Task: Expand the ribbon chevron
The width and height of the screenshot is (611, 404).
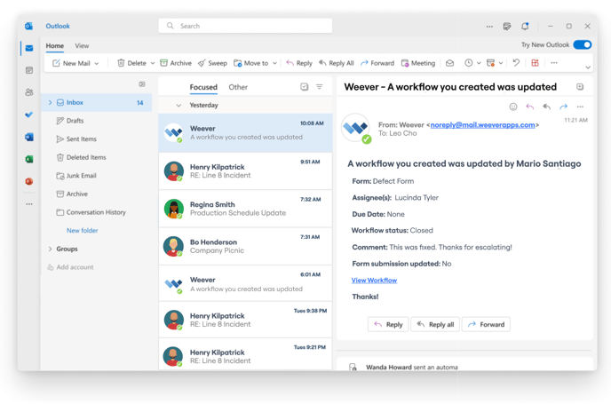Action: coord(588,67)
